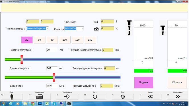The height and width of the screenshot is (106, 189).
Task: Select the 100 preset toggle
Action: 65,40
